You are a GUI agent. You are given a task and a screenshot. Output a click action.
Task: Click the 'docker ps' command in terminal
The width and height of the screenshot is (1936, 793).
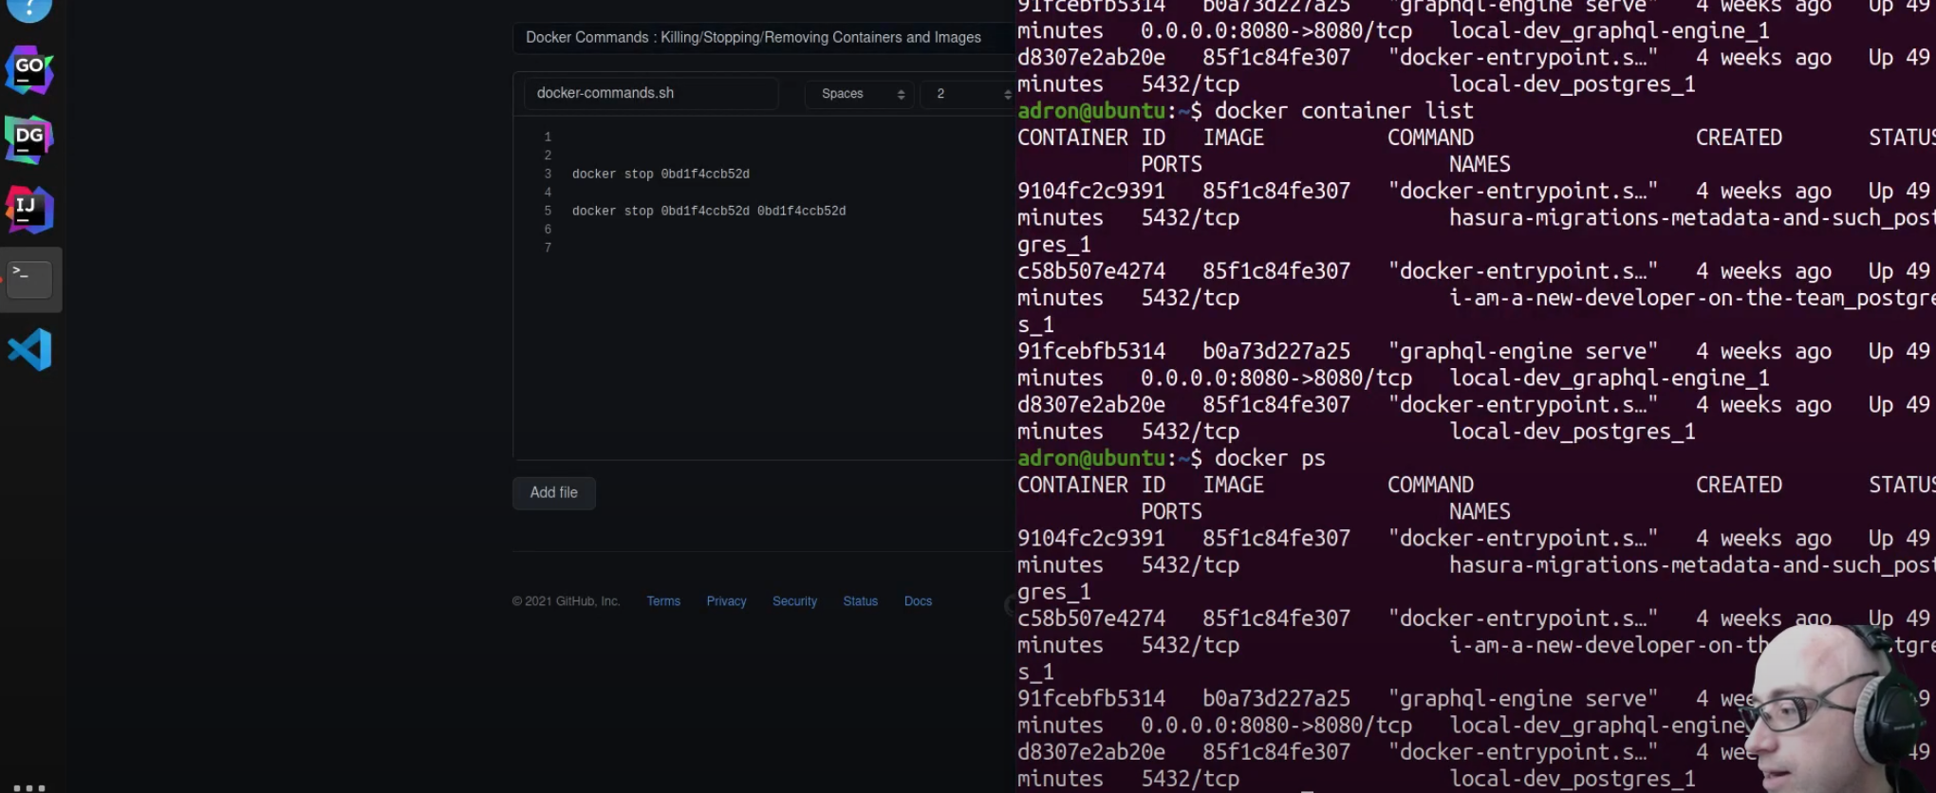point(1270,458)
